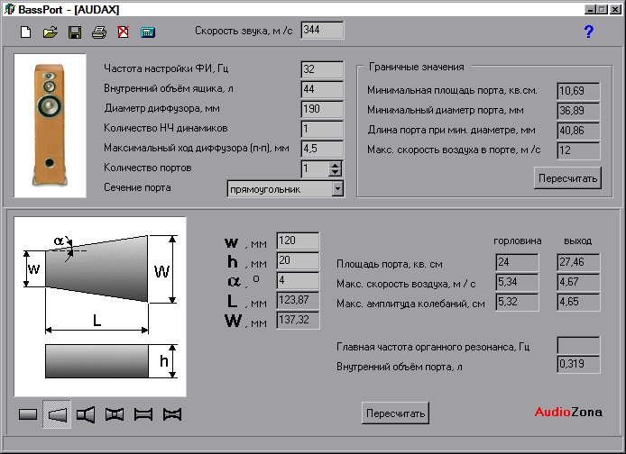
Task: Click горловина air speed value 5,34
Action: click(x=517, y=282)
